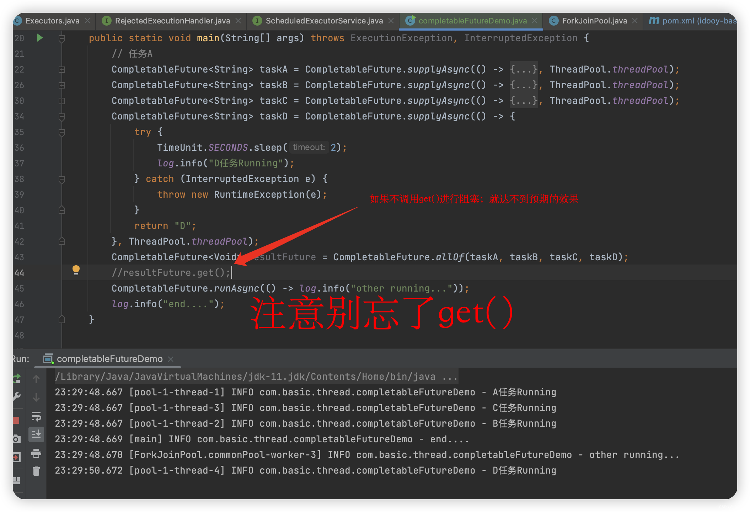This screenshot has width=750, height=512.
Task: Stop the running process red square
Action: 16,420
